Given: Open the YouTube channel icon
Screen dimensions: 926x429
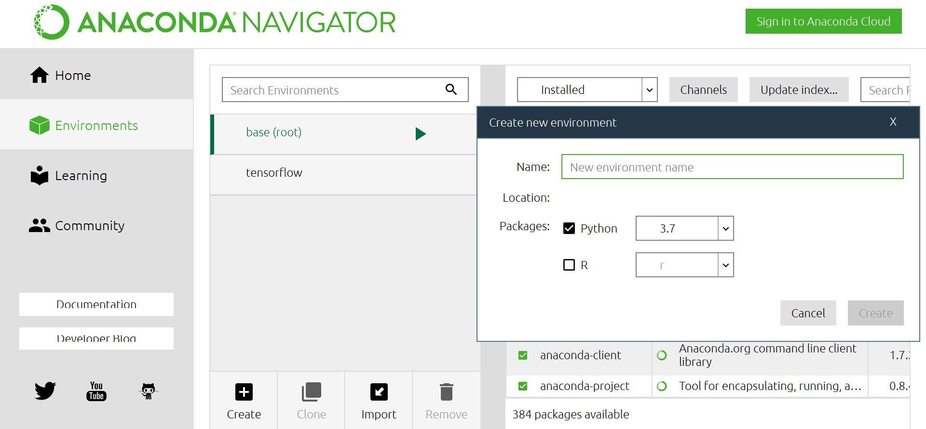Looking at the screenshot, I should (x=96, y=390).
